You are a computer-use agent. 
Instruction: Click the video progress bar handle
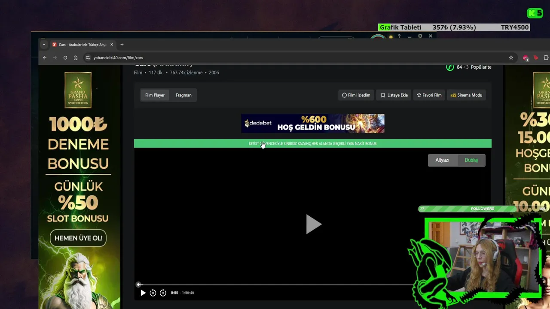138,285
